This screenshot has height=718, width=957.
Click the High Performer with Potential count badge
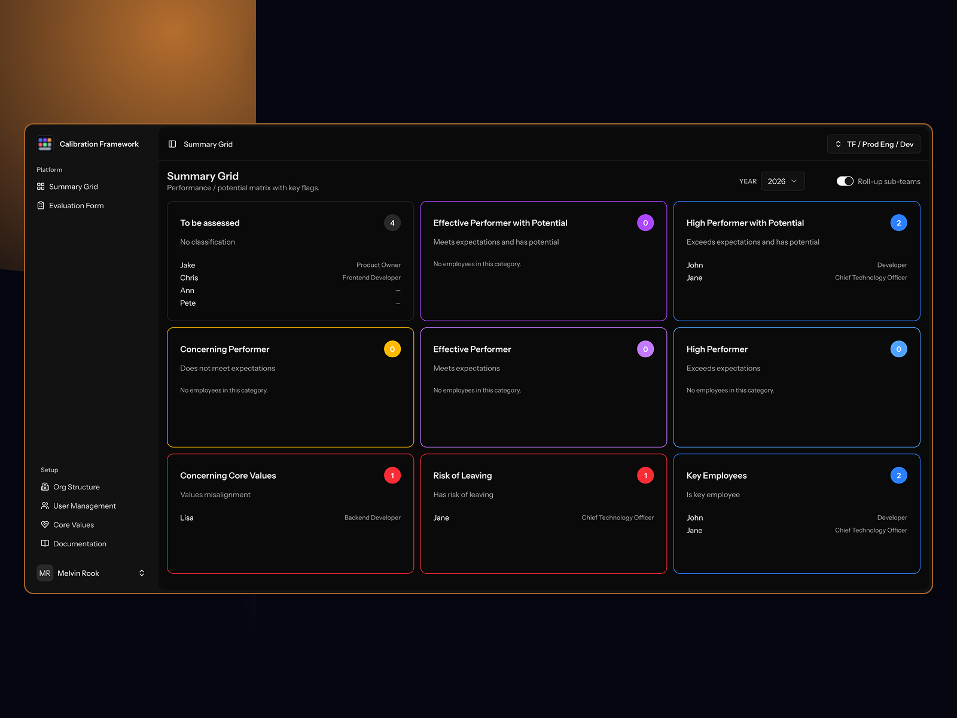pyautogui.click(x=898, y=223)
